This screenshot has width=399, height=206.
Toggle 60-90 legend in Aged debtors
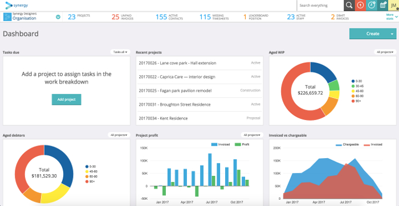click(91, 176)
